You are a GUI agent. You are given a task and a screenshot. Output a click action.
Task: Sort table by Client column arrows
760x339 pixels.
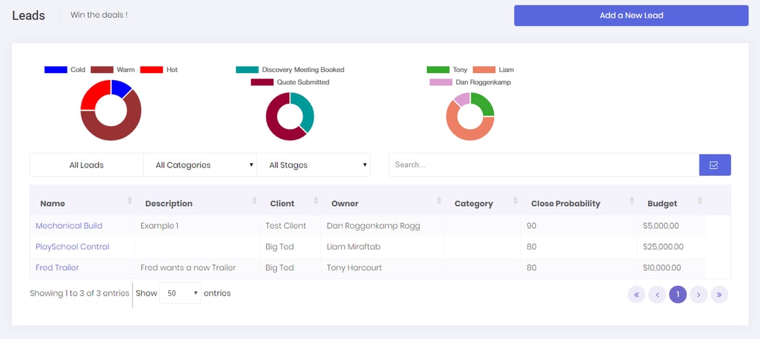316,200
